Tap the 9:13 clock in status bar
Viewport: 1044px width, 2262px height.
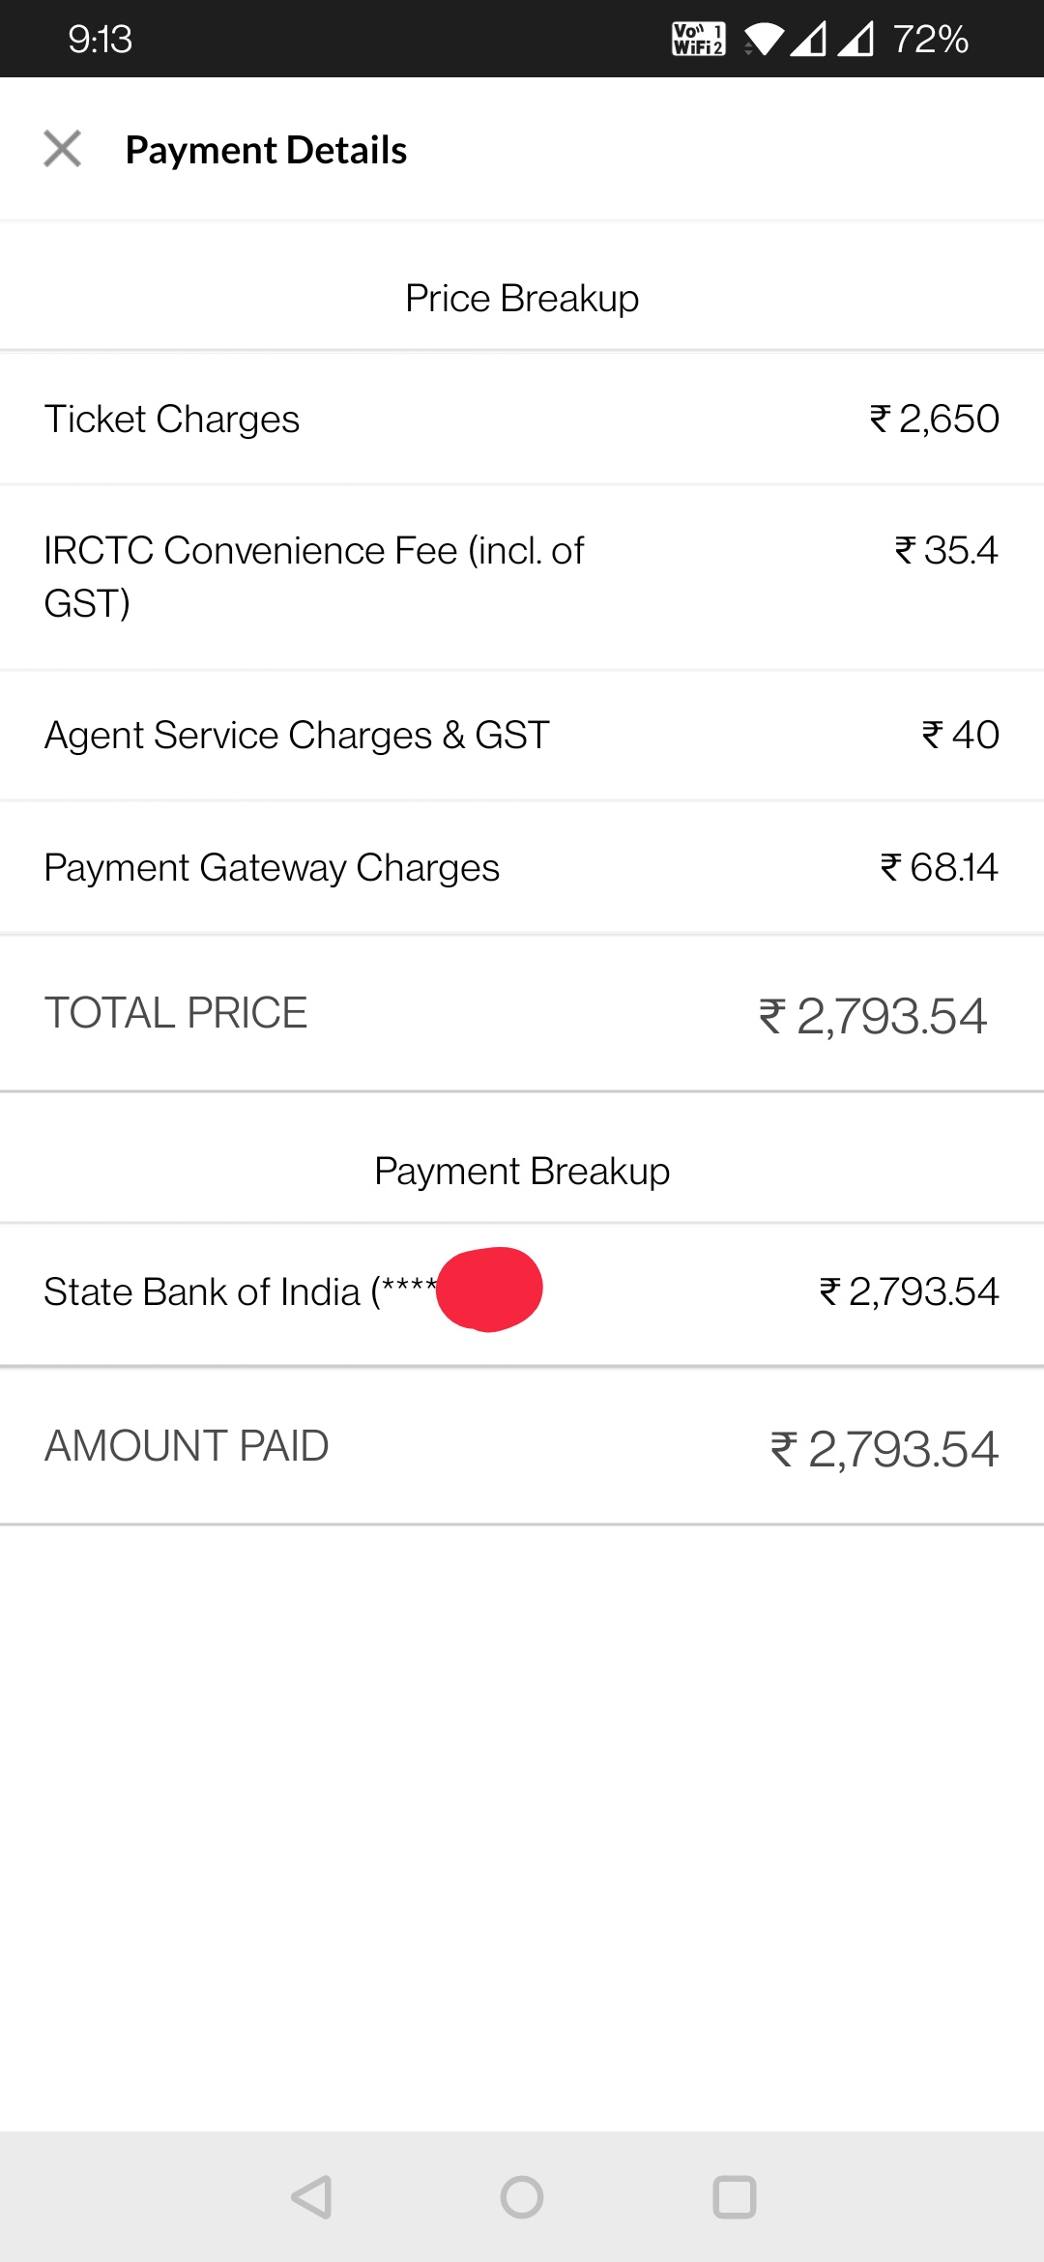coord(100,40)
